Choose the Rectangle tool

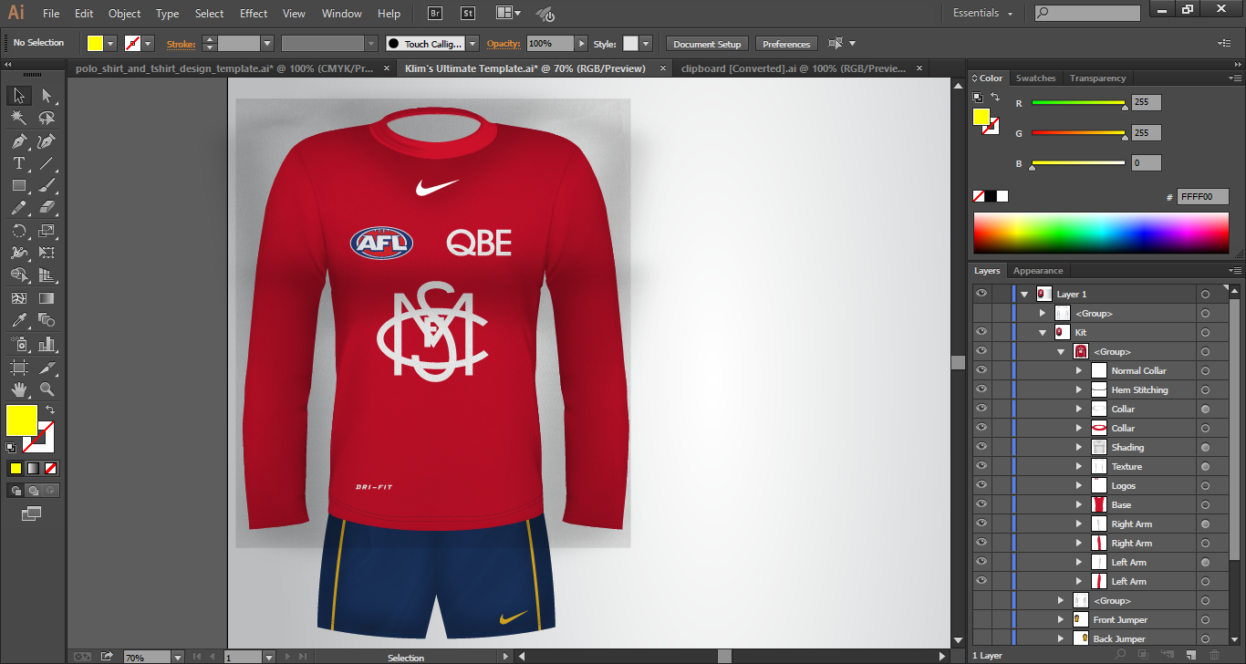pos(18,185)
